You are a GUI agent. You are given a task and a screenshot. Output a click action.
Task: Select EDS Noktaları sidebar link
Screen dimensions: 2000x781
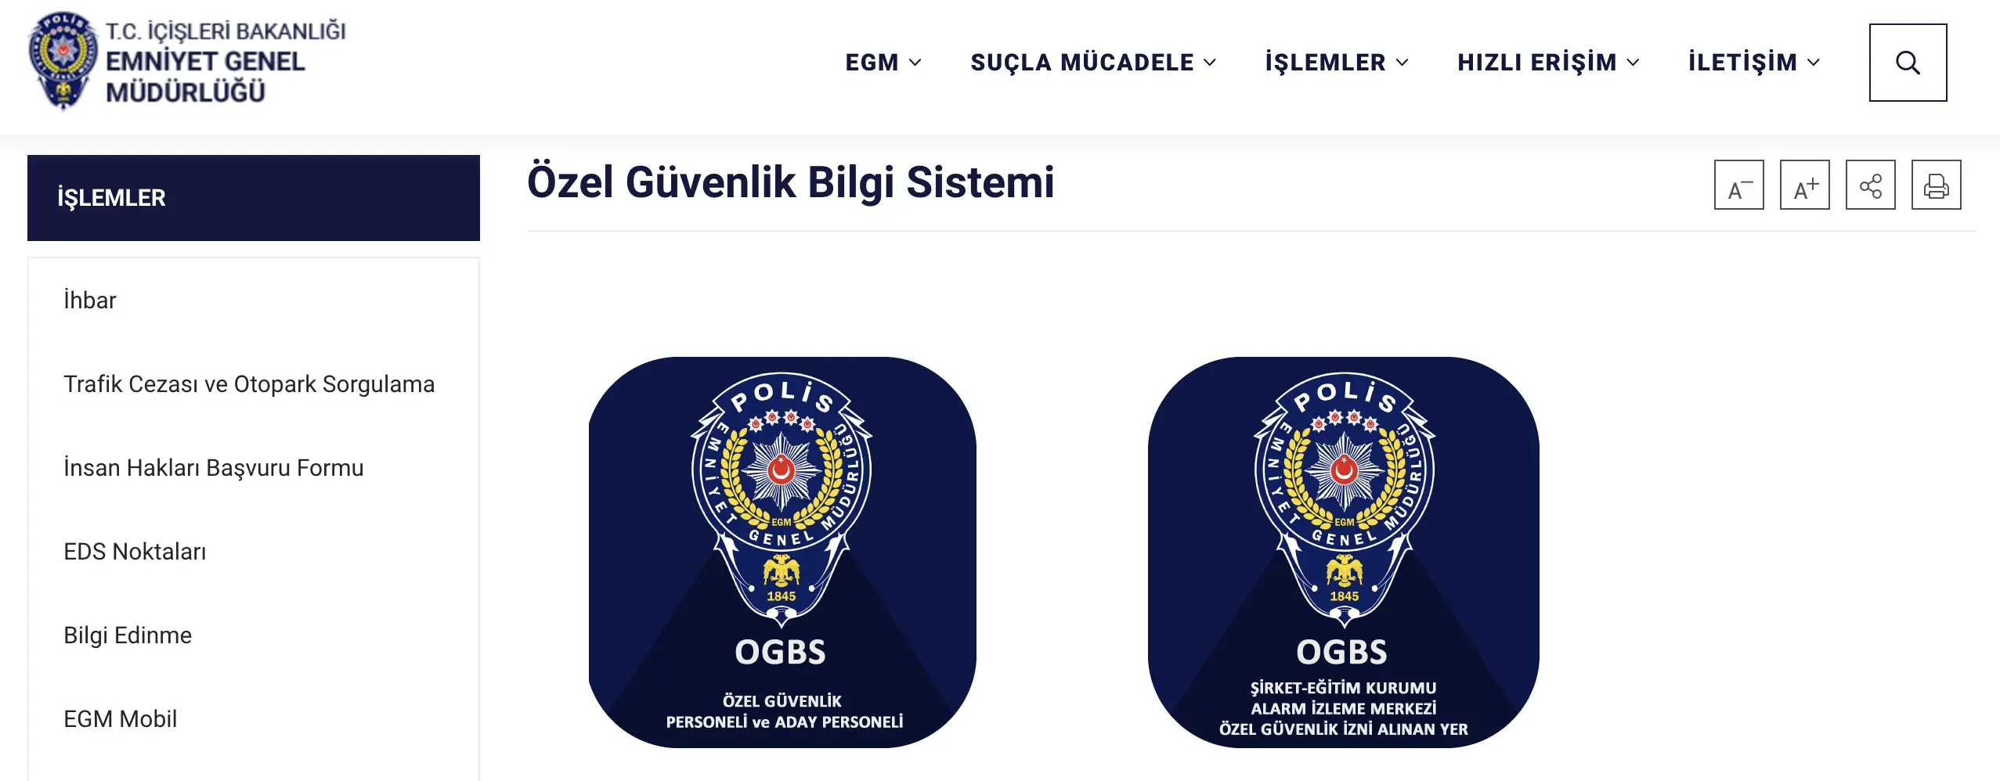pos(135,552)
